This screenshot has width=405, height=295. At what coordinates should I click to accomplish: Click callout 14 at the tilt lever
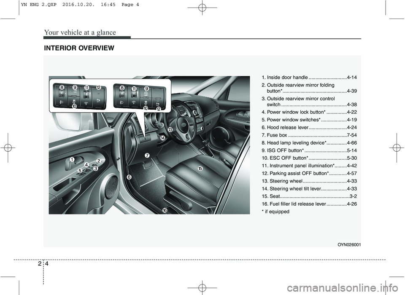162,138
